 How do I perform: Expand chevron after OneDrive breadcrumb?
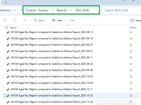pyautogui.click(x=15, y=10)
